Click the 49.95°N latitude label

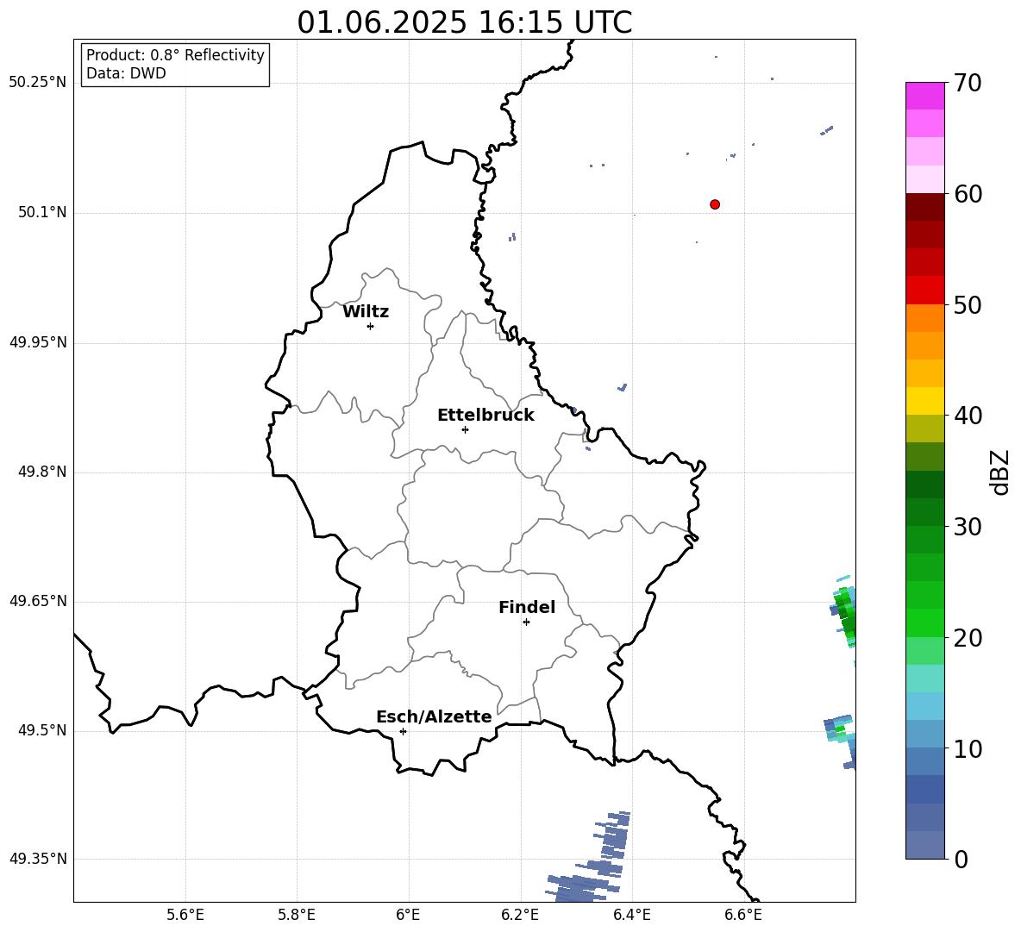38,342
